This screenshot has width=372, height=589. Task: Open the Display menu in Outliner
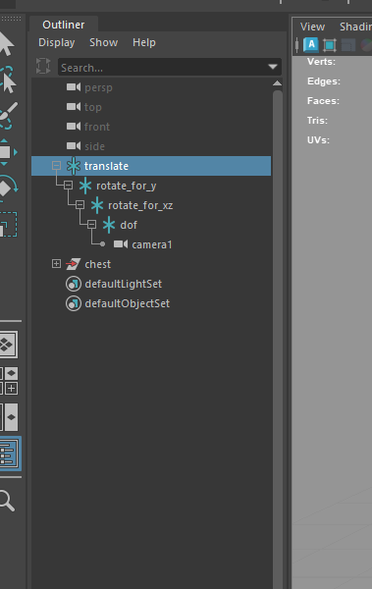click(56, 42)
